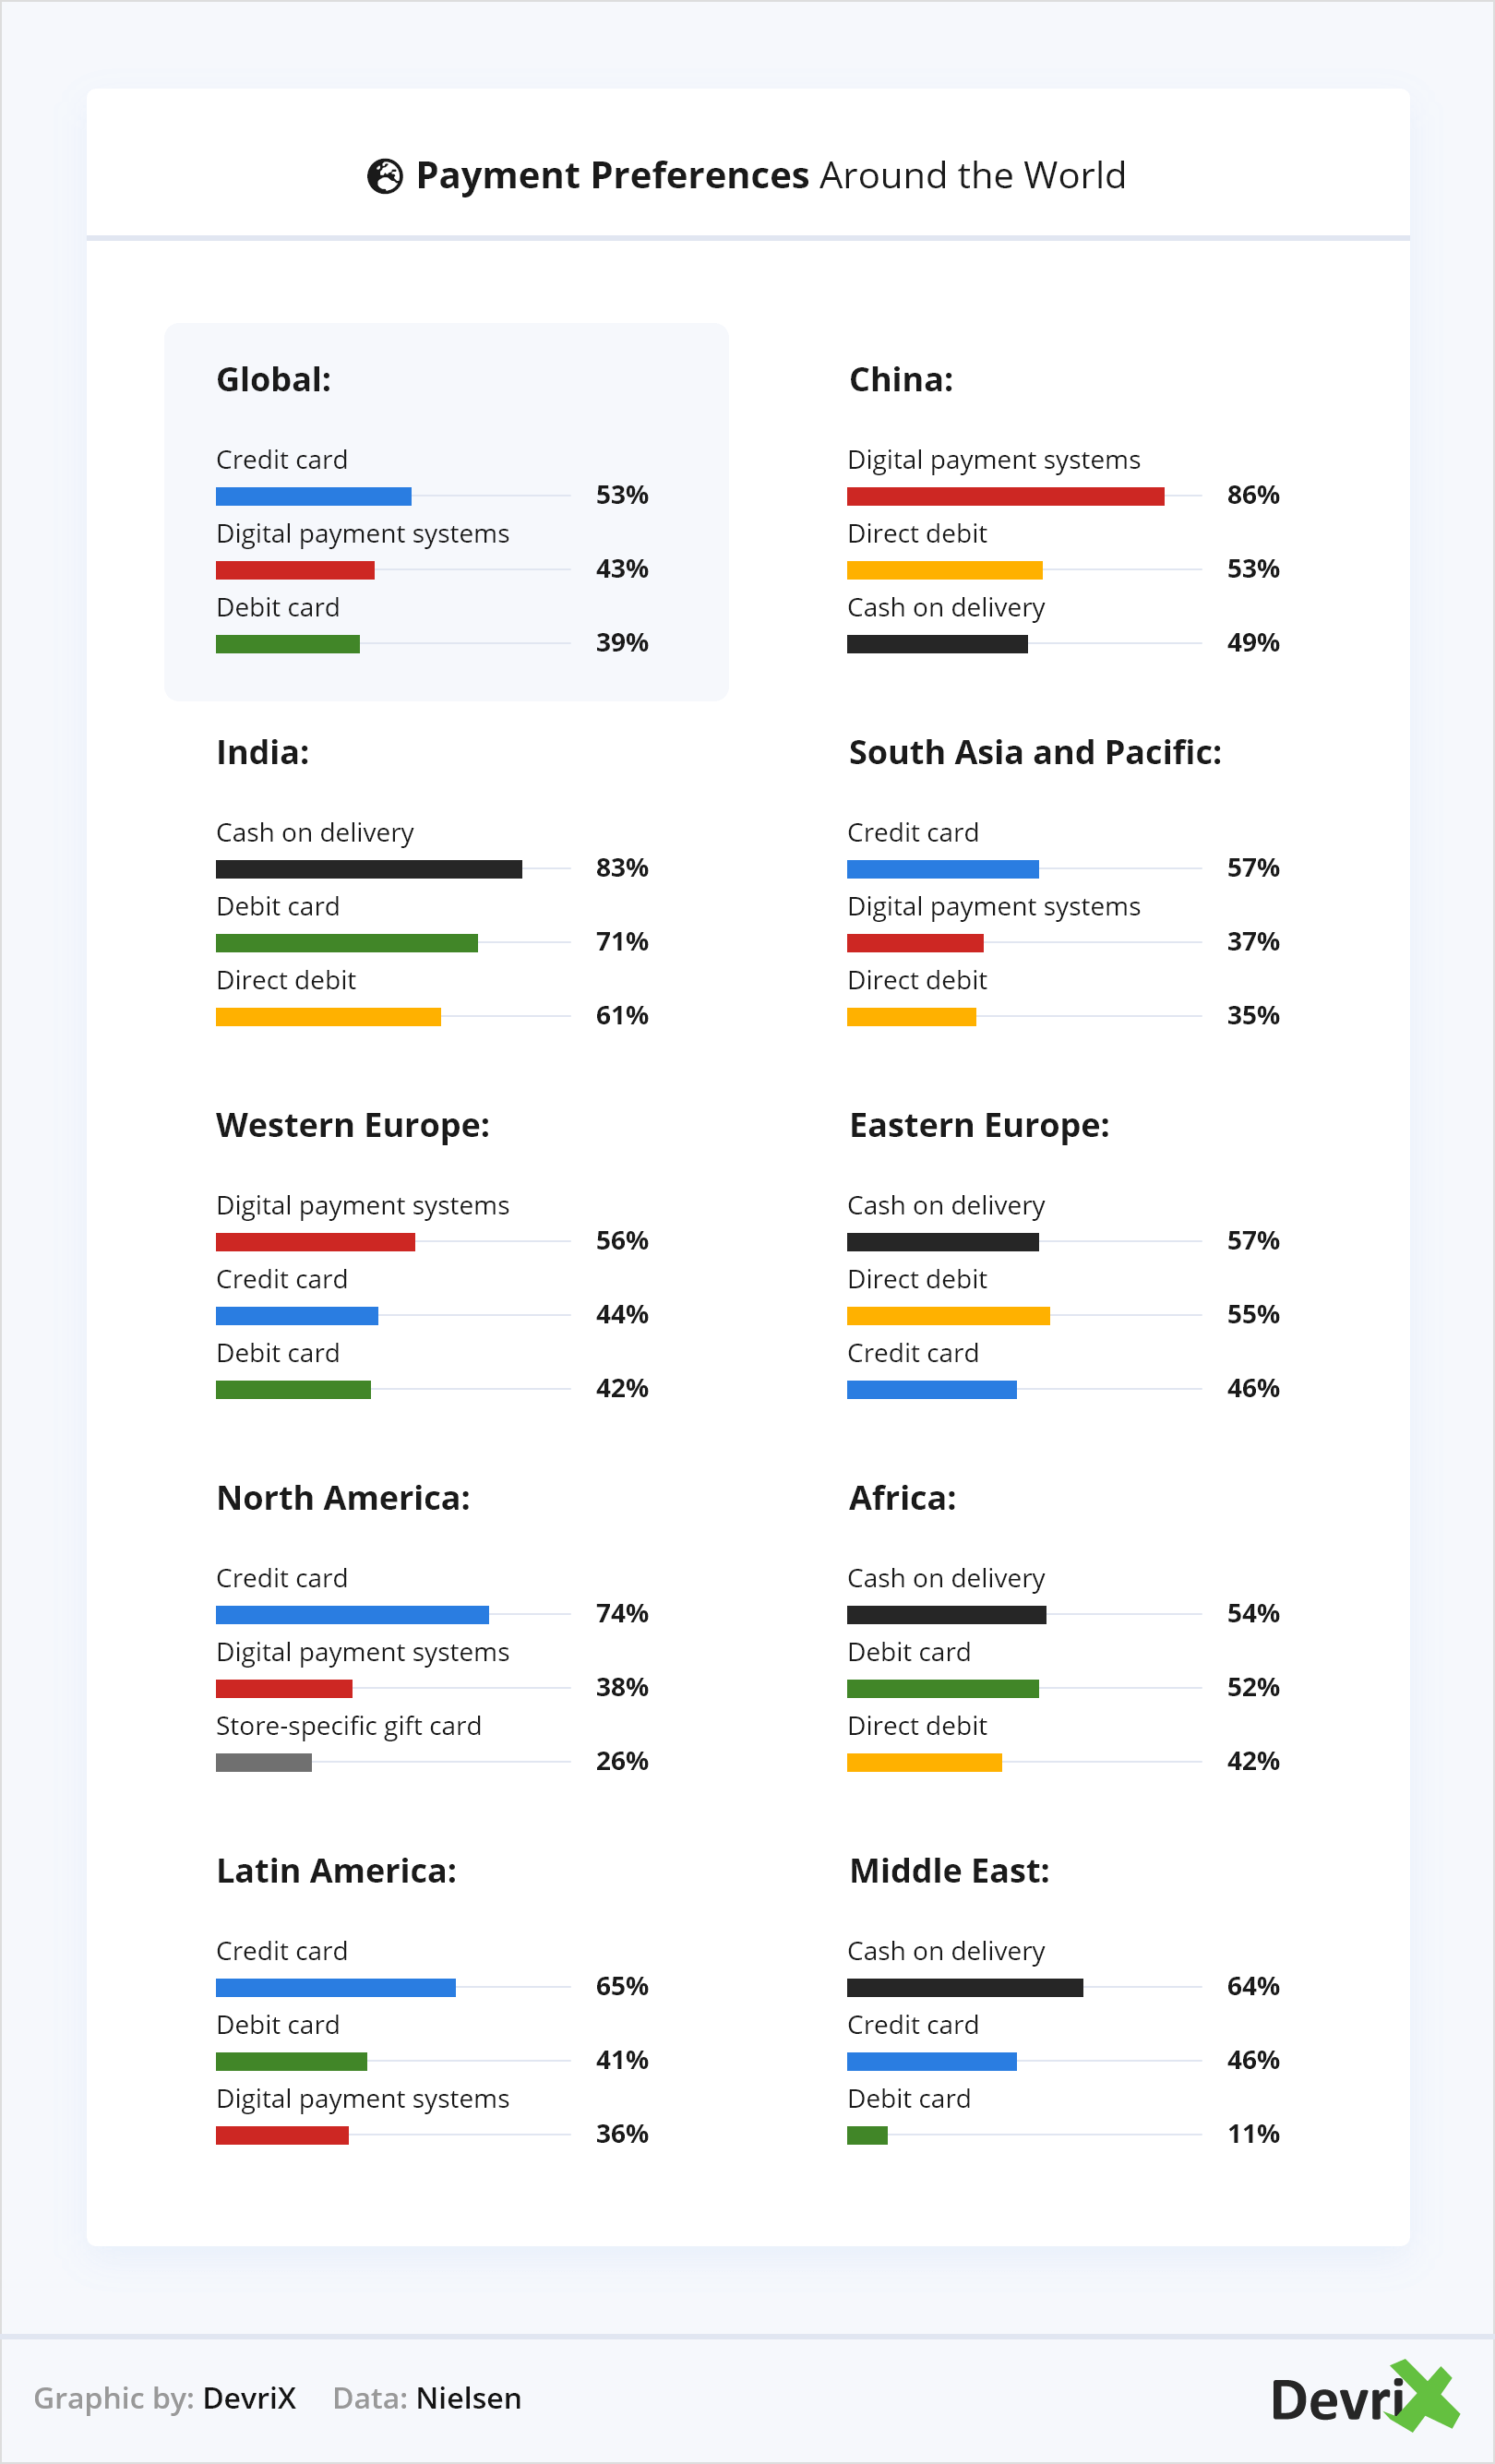1495x2464 pixels.
Task: Click the Middle East green debit card bar
Action: pos(867,2135)
